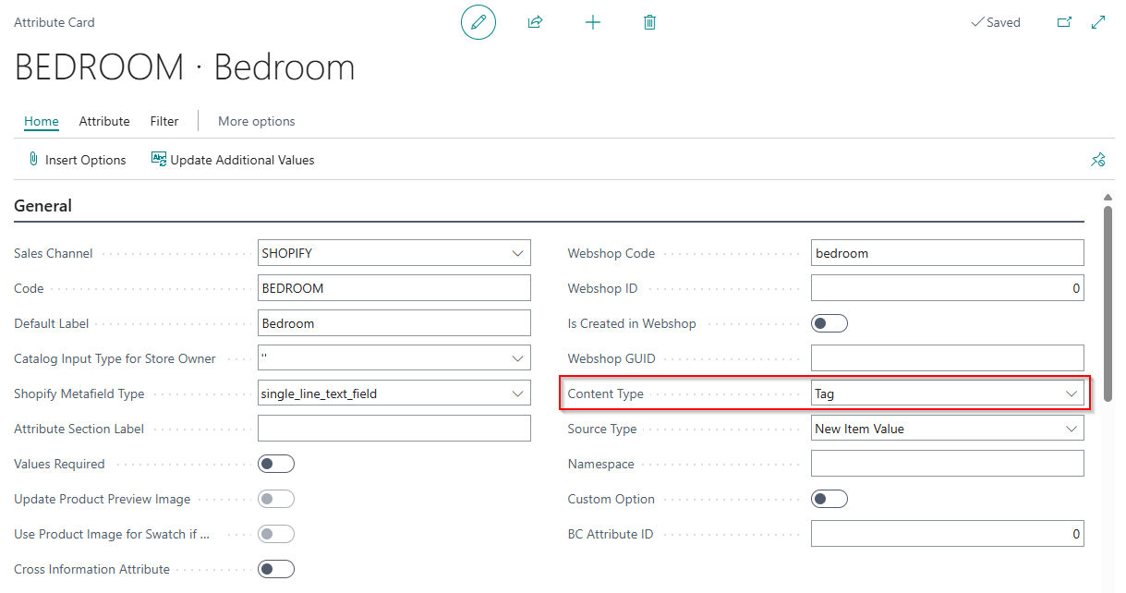Click the Saved status text
Image resolution: width=1126 pixels, height=593 pixels.
(x=1003, y=22)
